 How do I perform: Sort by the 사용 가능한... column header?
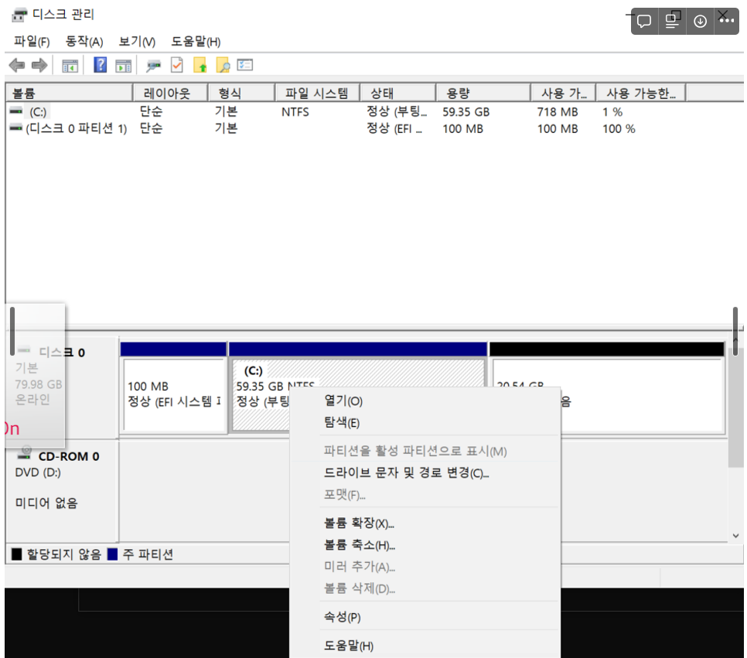coord(641,93)
